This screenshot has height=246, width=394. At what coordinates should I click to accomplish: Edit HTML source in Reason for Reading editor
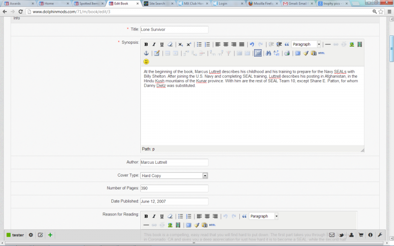[212, 225]
